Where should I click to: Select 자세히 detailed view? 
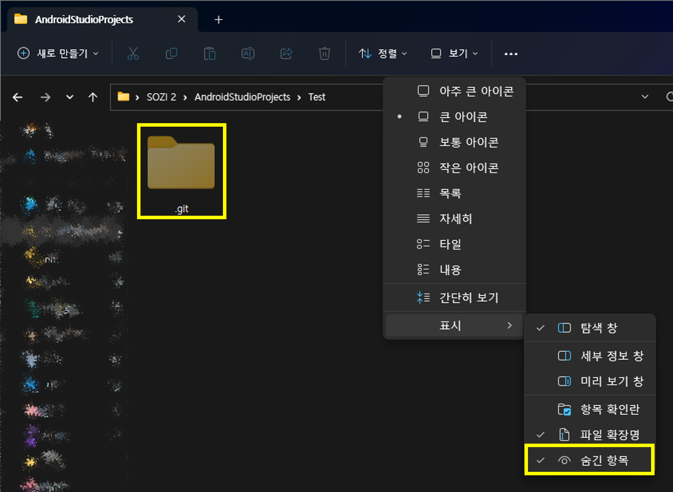453,219
